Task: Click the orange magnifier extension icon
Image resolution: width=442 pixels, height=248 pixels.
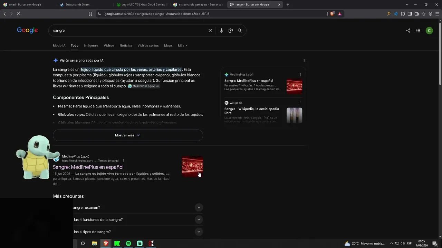Action: click(389, 14)
